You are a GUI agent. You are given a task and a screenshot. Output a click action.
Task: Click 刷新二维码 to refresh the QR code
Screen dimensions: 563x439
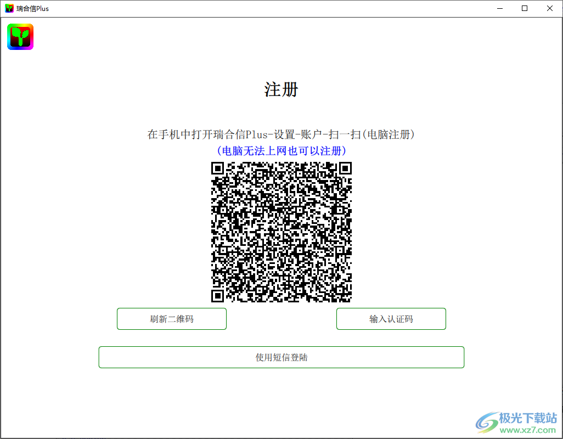click(172, 319)
